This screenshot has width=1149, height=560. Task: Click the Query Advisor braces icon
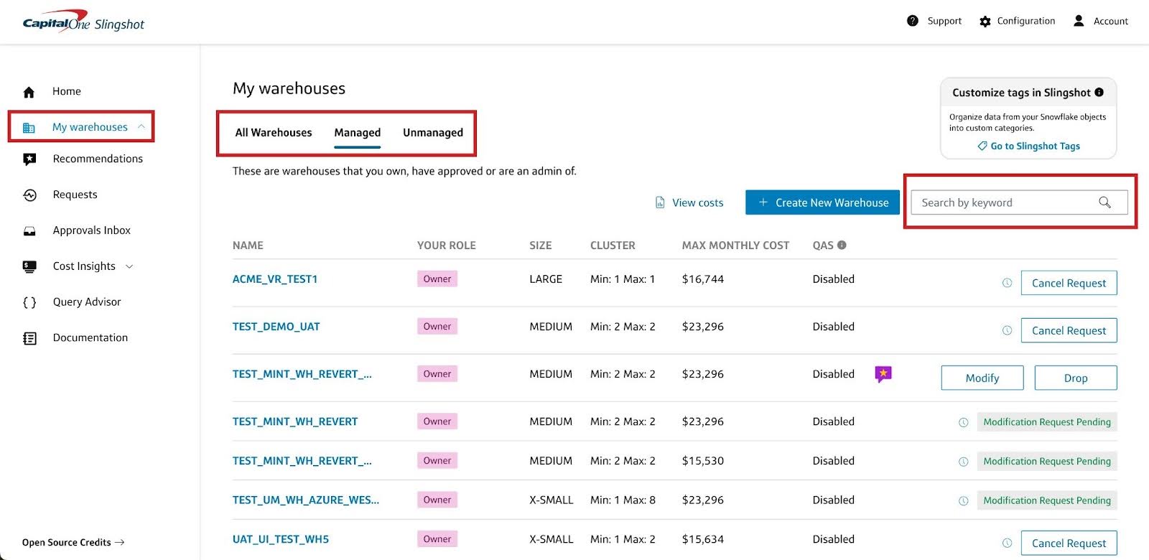pyautogui.click(x=29, y=302)
